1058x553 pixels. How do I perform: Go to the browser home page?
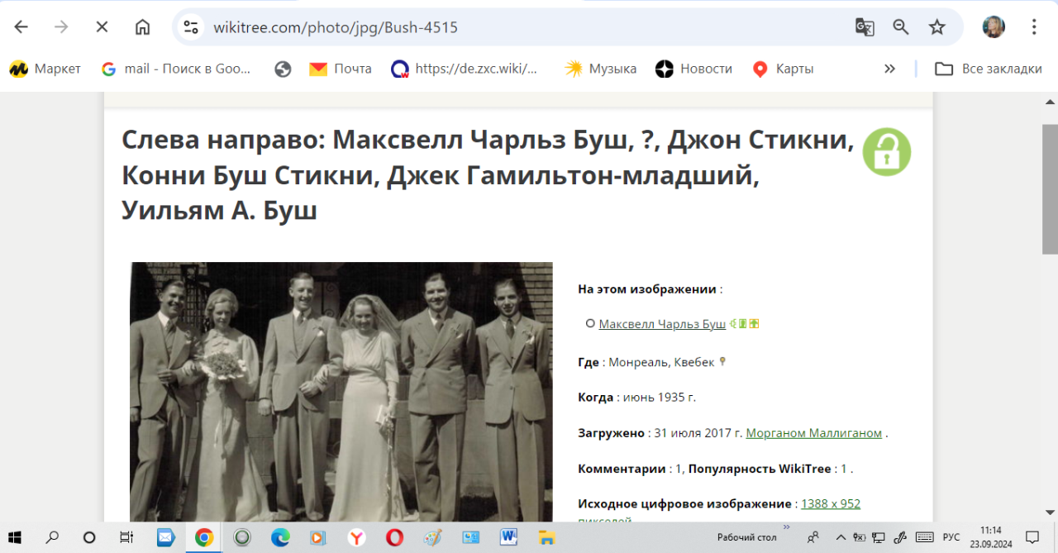pos(142,27)
